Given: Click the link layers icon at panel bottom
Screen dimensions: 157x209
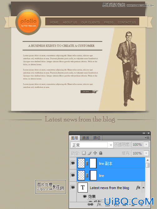Looking at the screenshot, I should pos(90,204).
